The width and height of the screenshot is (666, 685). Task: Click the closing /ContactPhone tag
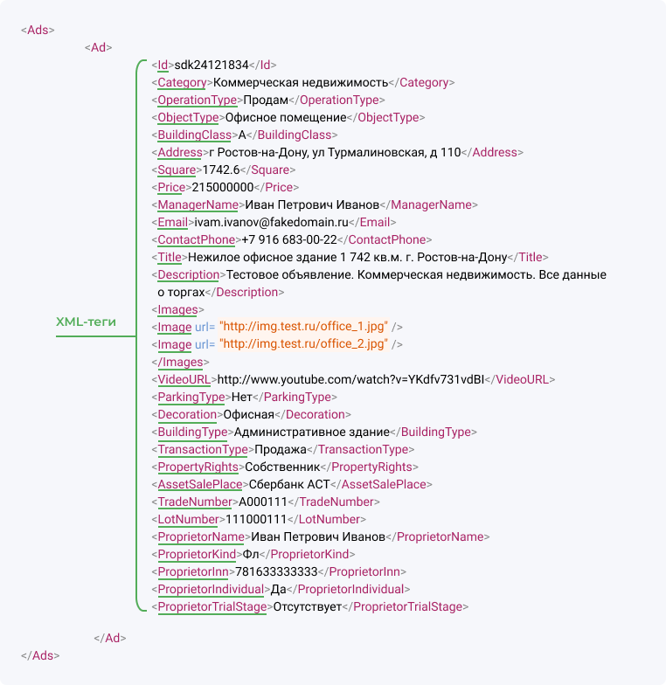click(x=385, y=239)
